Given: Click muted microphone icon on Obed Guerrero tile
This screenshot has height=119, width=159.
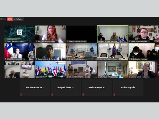Looking at the screenshot, I should tap(5, 42).
